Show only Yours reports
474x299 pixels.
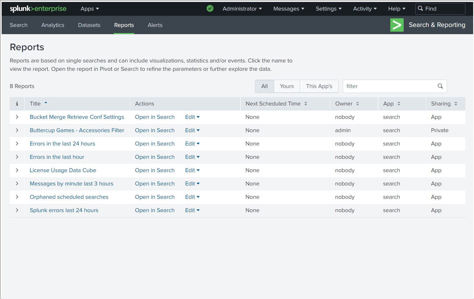point(287,86)
